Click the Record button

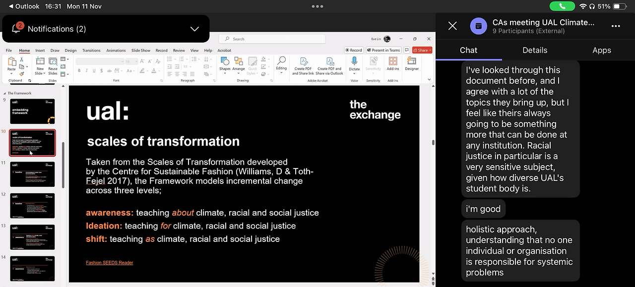(x=354, y=50)
